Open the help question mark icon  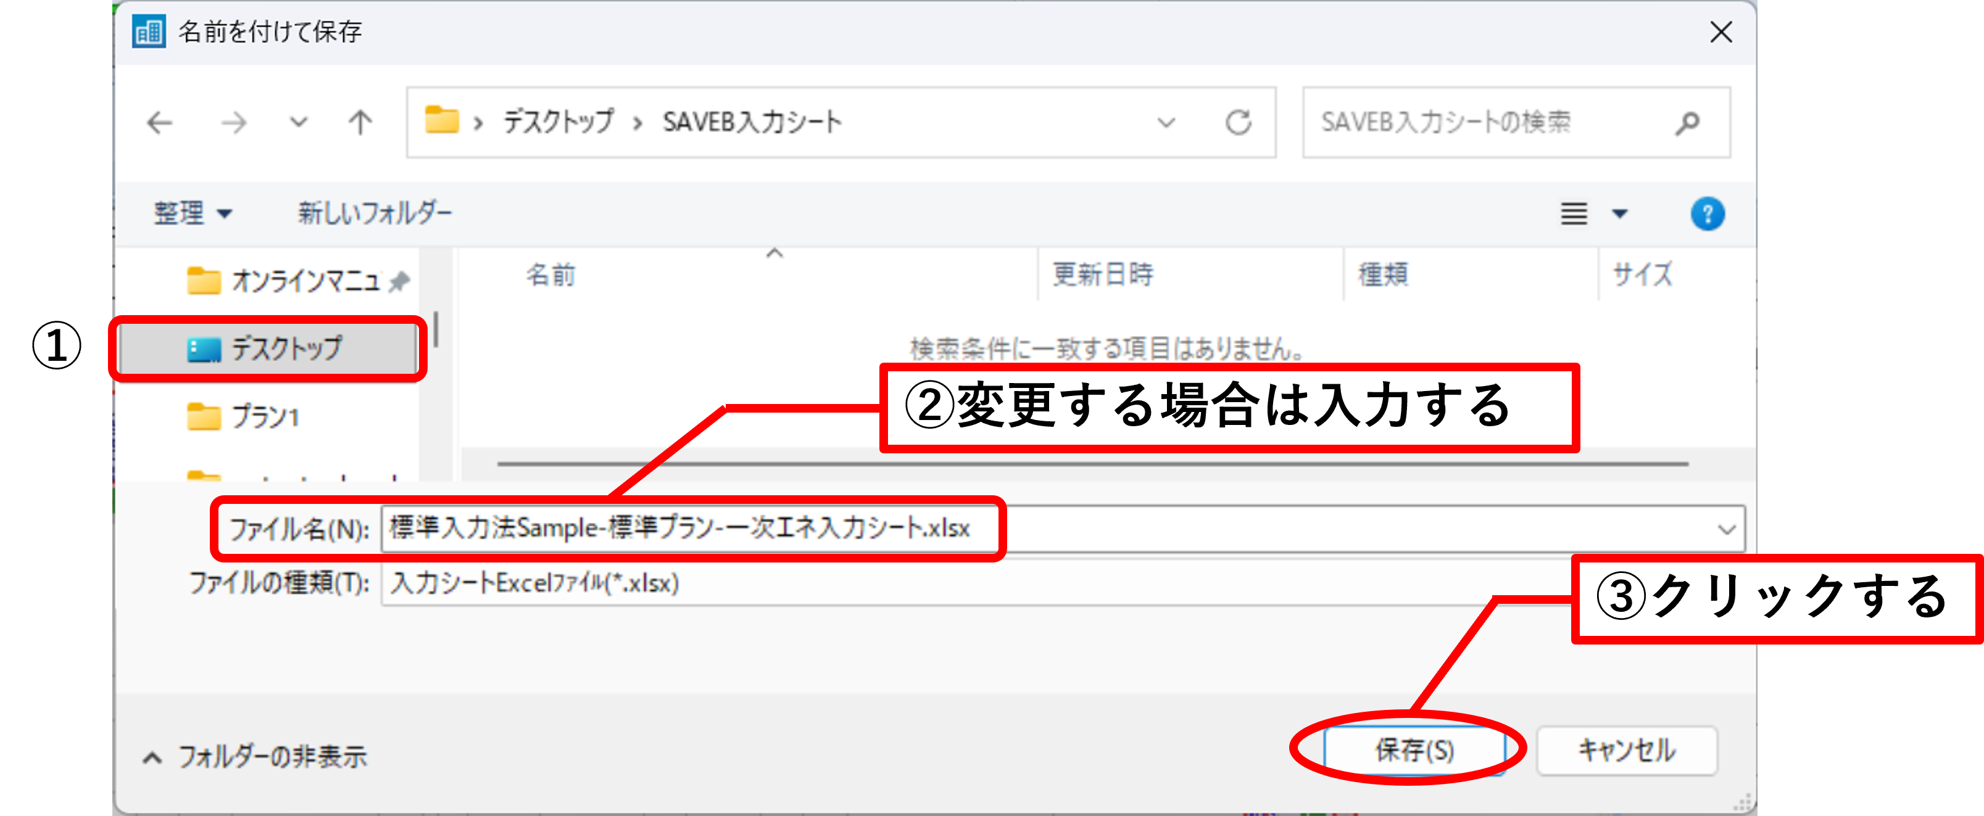click(1707, 213)
